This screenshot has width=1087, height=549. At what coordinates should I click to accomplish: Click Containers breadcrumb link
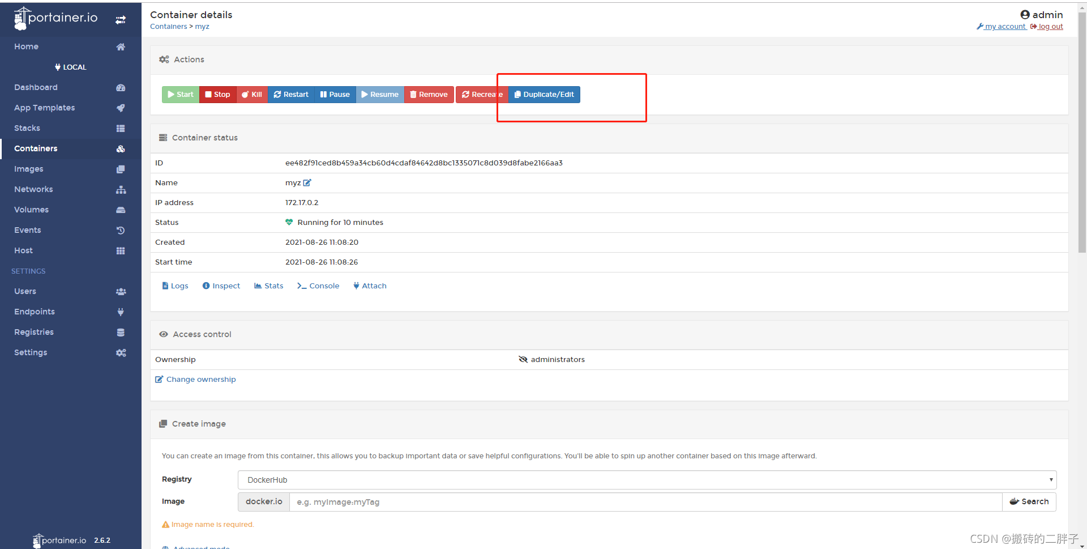click(x=169, y=27)
